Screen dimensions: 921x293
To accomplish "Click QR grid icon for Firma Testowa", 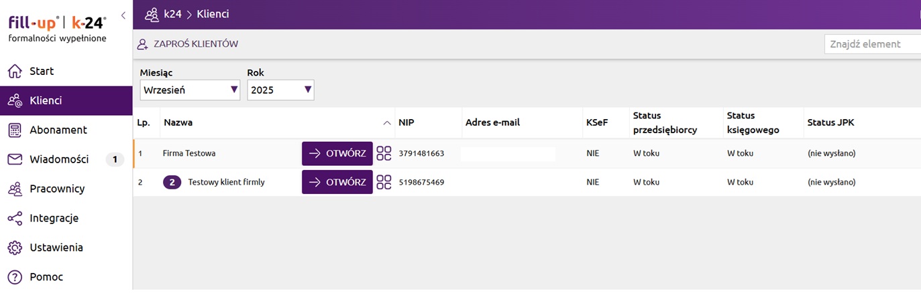I will click(384, 153).
